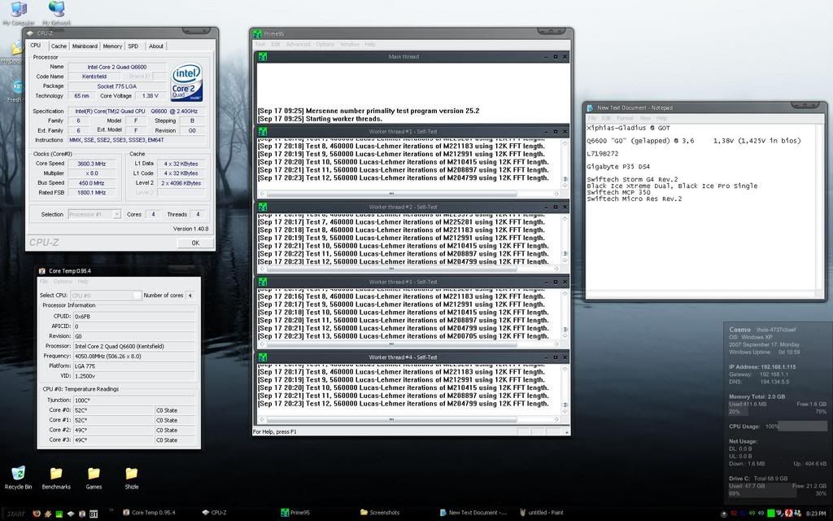Click the CPU-Z title bar icon
Image resolution: width=833 pixels, height=521 pixels.
30,33
